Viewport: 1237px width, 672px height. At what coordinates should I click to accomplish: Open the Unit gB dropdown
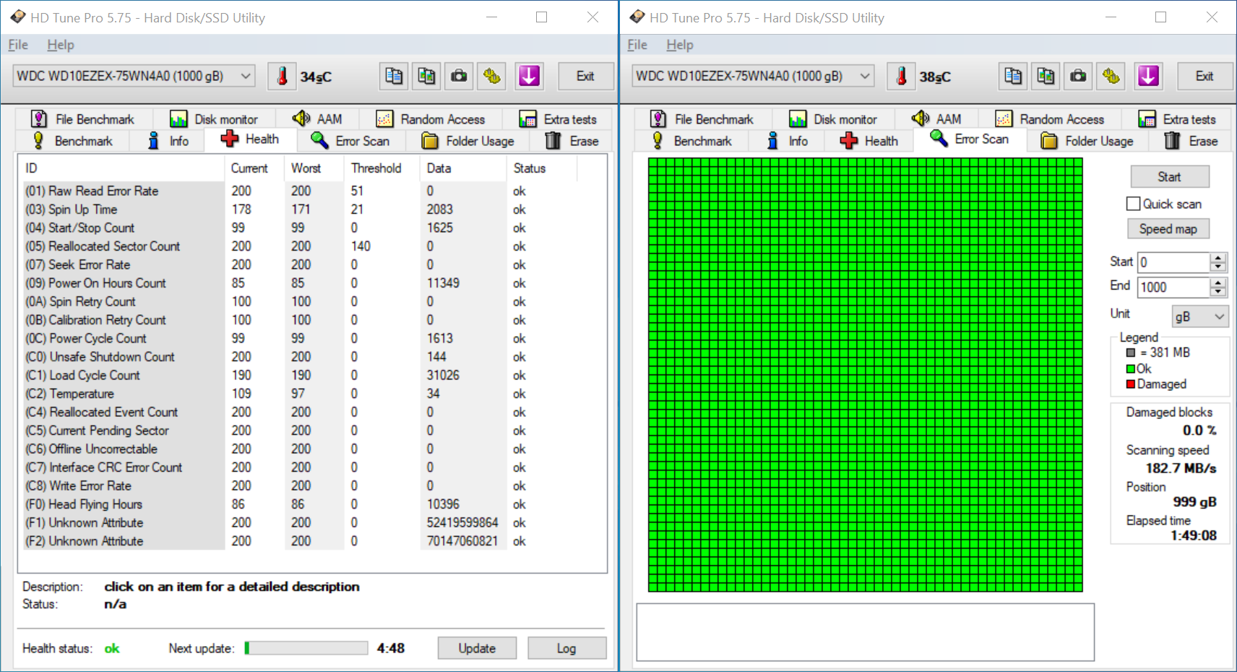point(1199,316)
